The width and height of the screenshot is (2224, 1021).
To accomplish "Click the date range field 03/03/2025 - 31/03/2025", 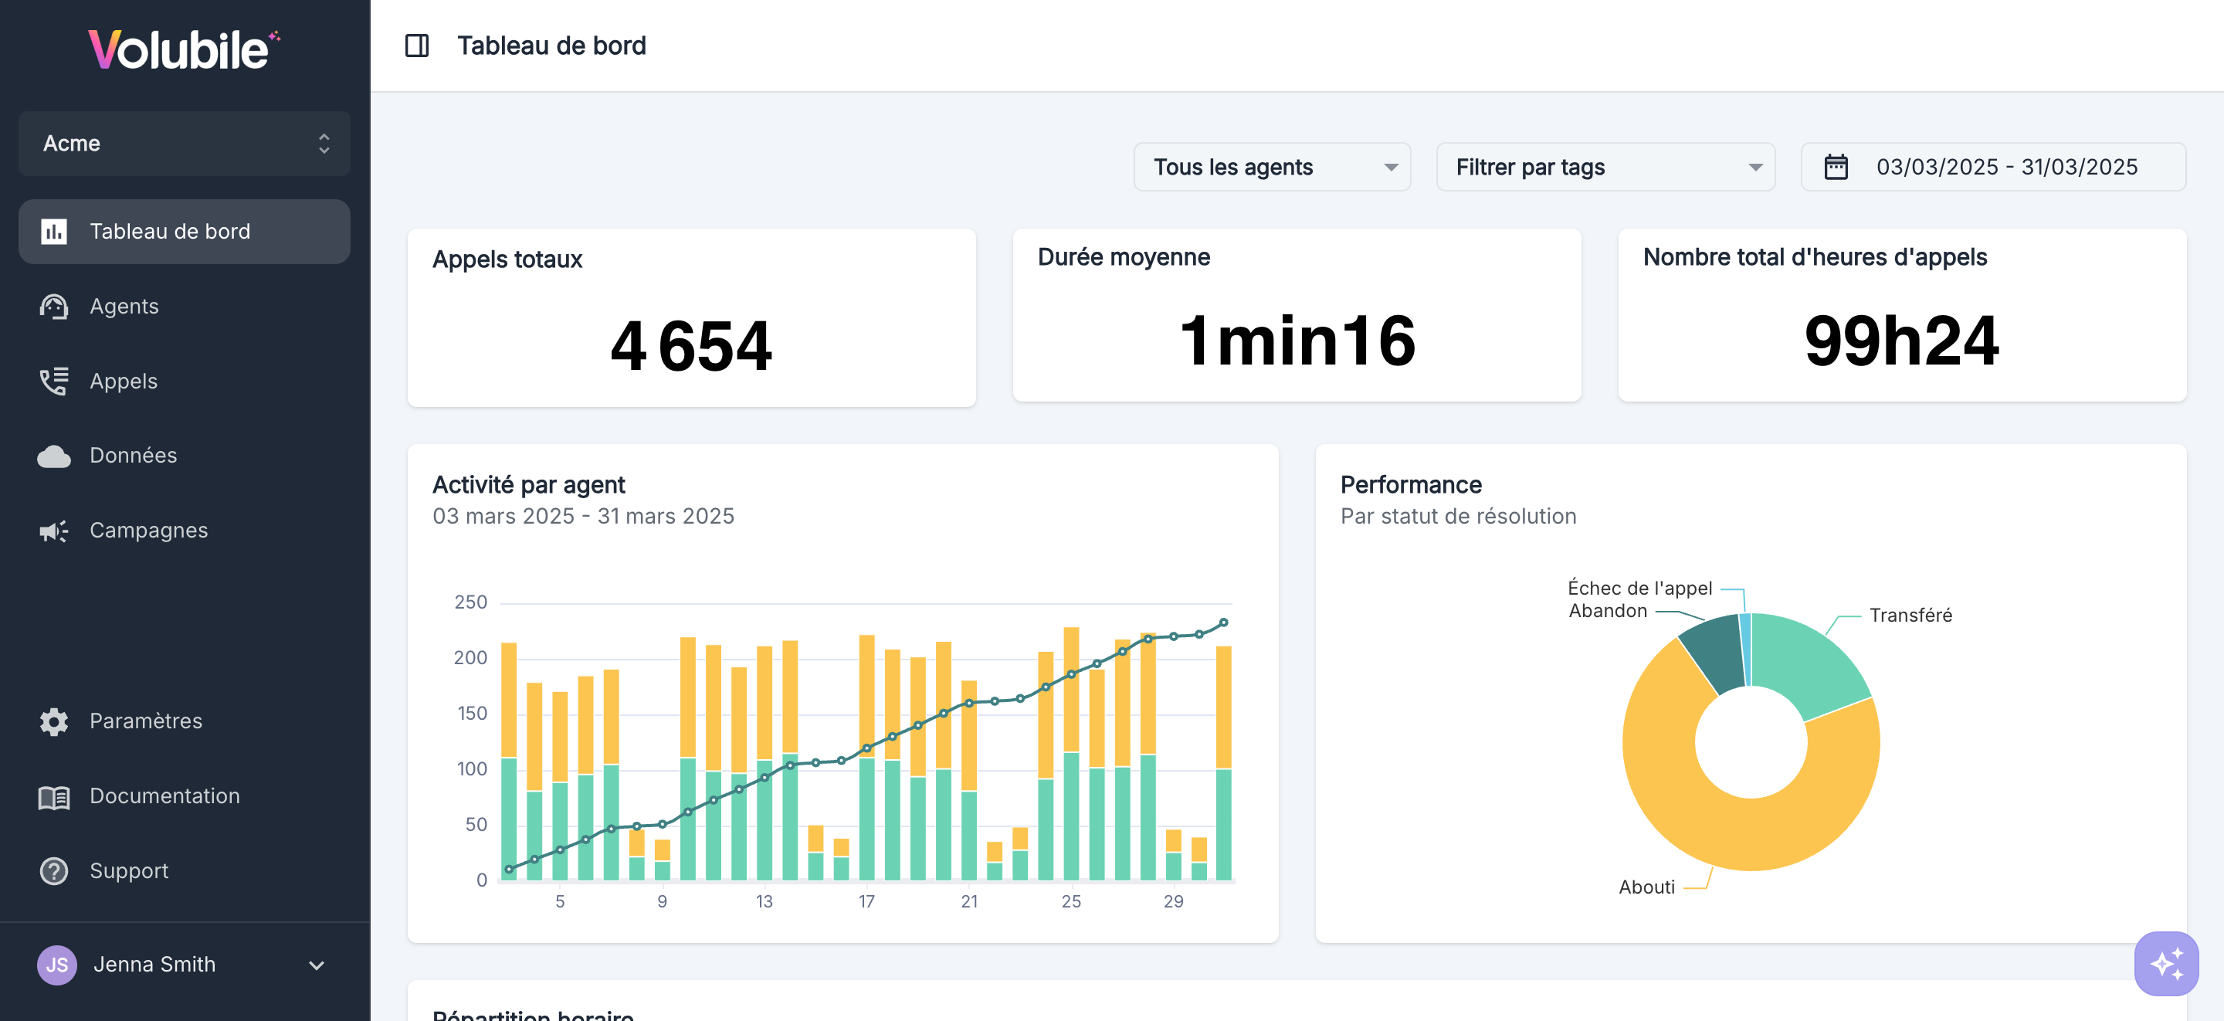I will coord(2006,167).
